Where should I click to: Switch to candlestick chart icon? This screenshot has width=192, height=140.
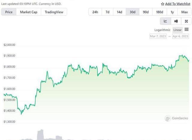click(x=176, y=21)
